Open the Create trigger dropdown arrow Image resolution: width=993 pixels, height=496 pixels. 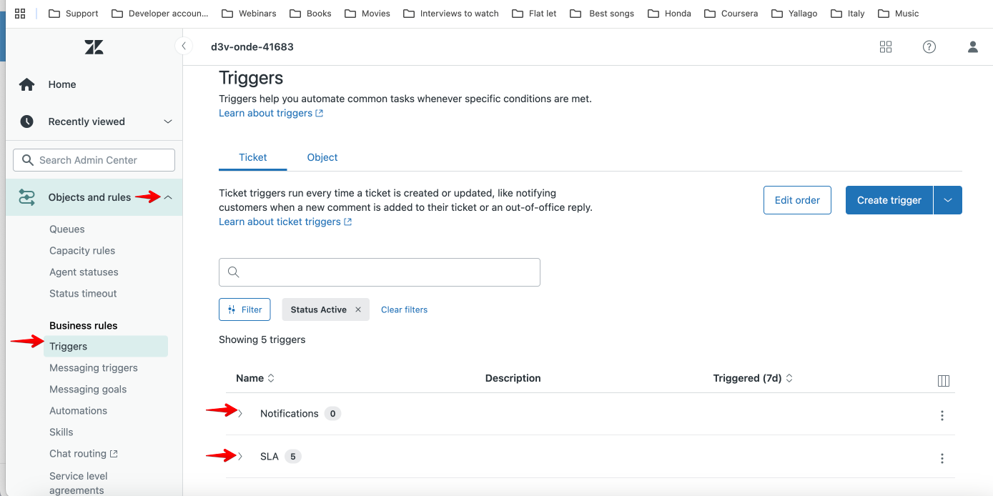(x=948, y=200)
